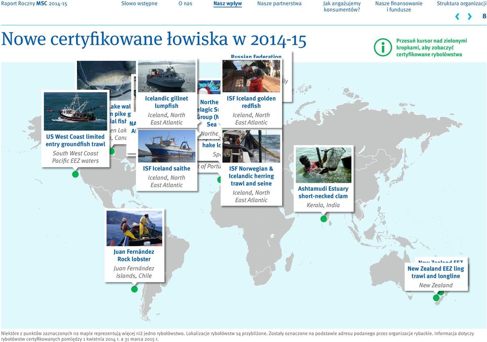The height and width of the screenshot is (342, 487).
Task: Open the Struktura organizacji section
Action: click(462, 4)
